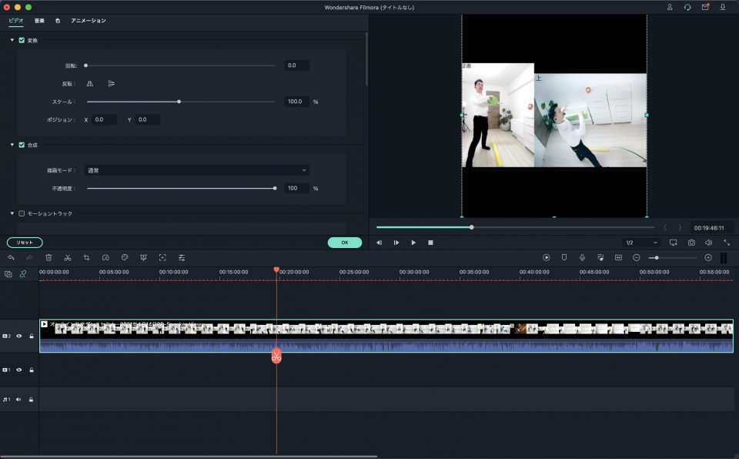Open the Color Correction tool
Image resolution: width=739 pixels, height=459 pixels.
(125, 257)
